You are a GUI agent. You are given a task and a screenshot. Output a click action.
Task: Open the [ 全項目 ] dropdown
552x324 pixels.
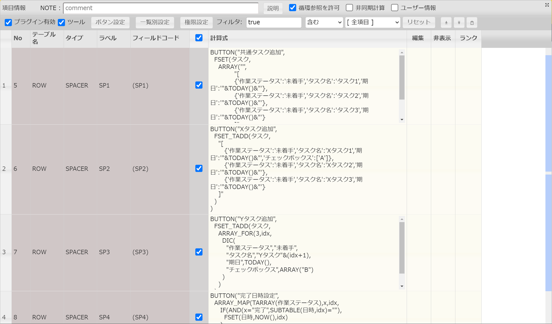click(x=373, y=22)
